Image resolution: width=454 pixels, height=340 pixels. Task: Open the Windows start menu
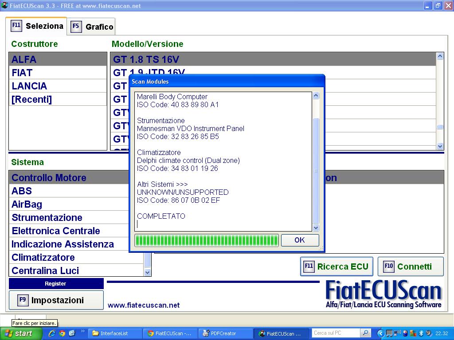(20, 333)
